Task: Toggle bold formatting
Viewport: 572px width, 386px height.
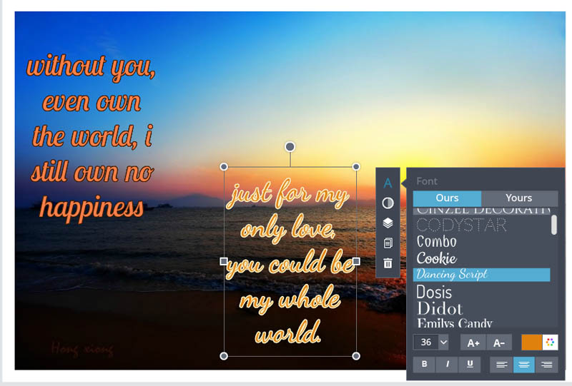Action: 424,364
